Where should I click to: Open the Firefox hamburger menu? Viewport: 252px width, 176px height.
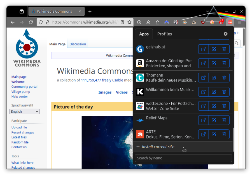coord(239,22)
